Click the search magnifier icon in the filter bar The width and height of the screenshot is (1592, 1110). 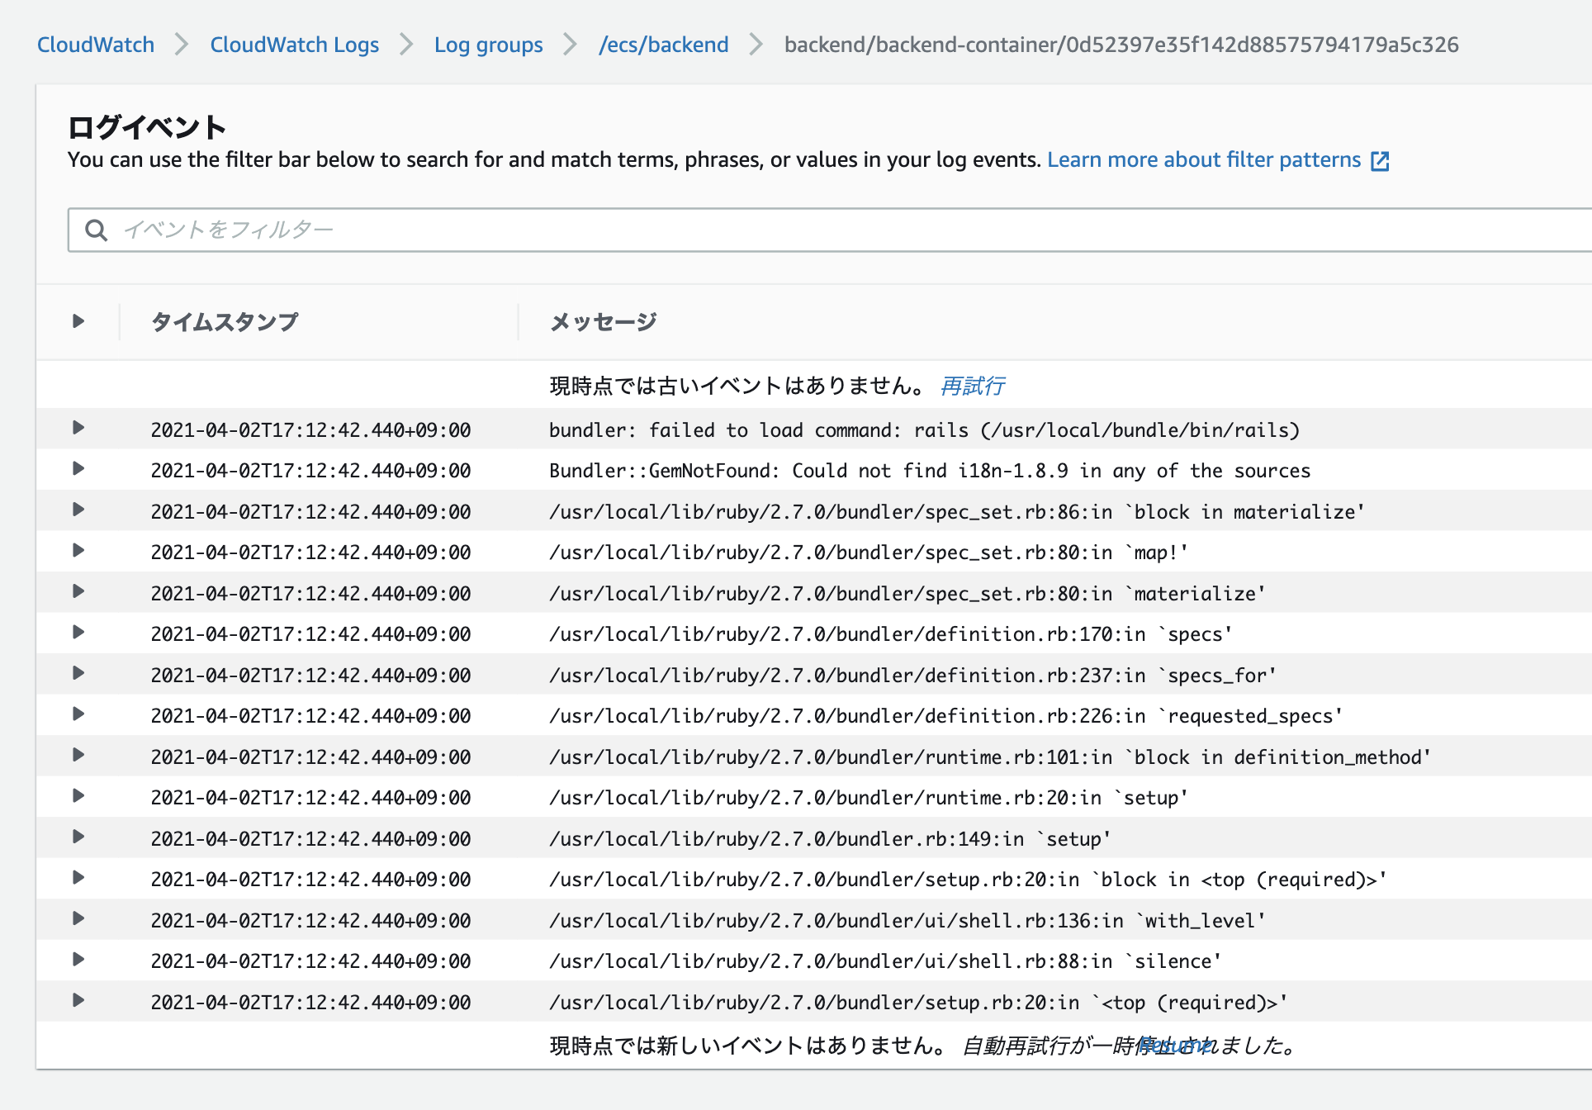pyautogui.click(x=96, y=230)
